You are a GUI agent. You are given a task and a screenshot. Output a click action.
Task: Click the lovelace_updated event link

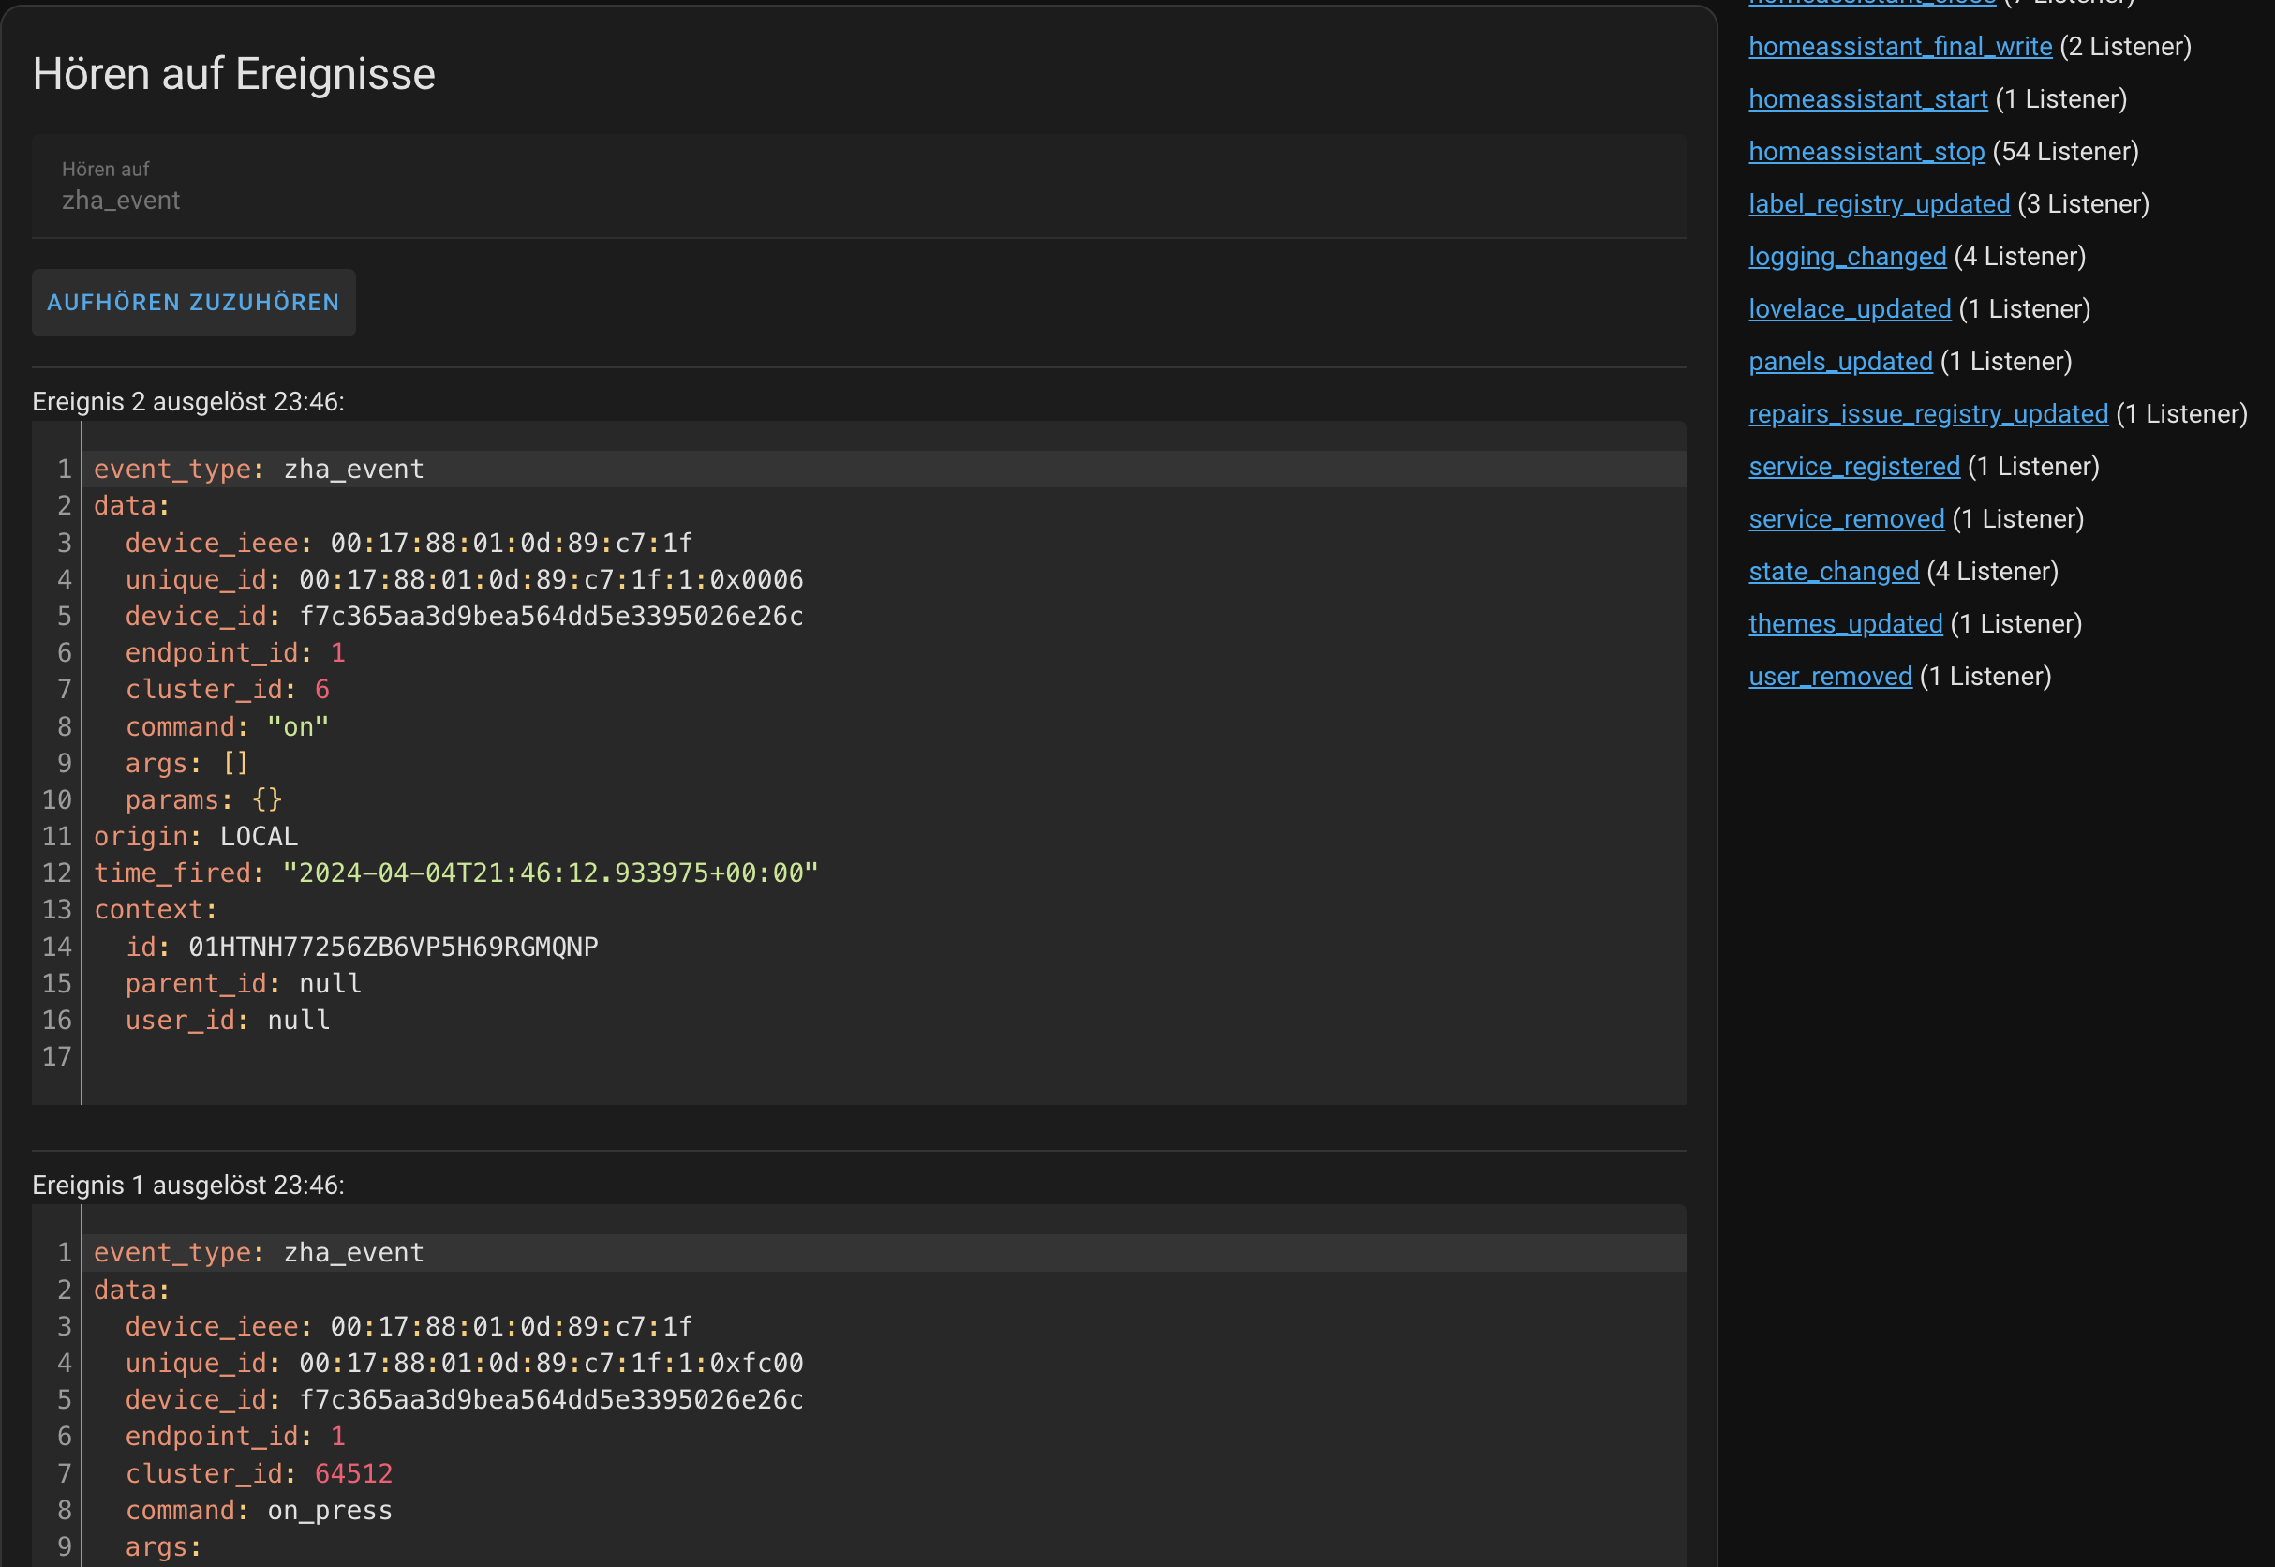pyautogui.click(x=1849, y=309)
